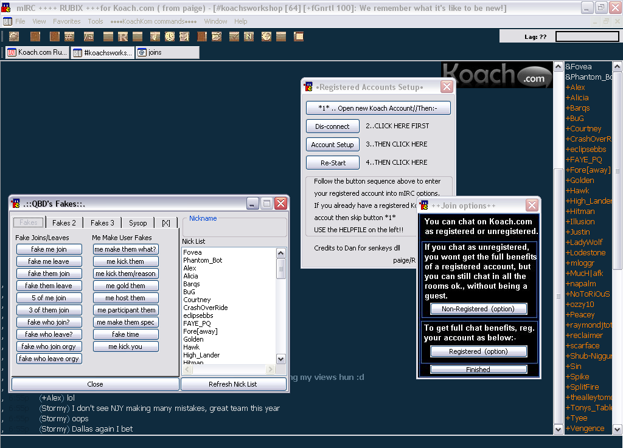Open the File menu
Image resolution: width=623 pixels, height=448 pixels.
pos(20,21)
